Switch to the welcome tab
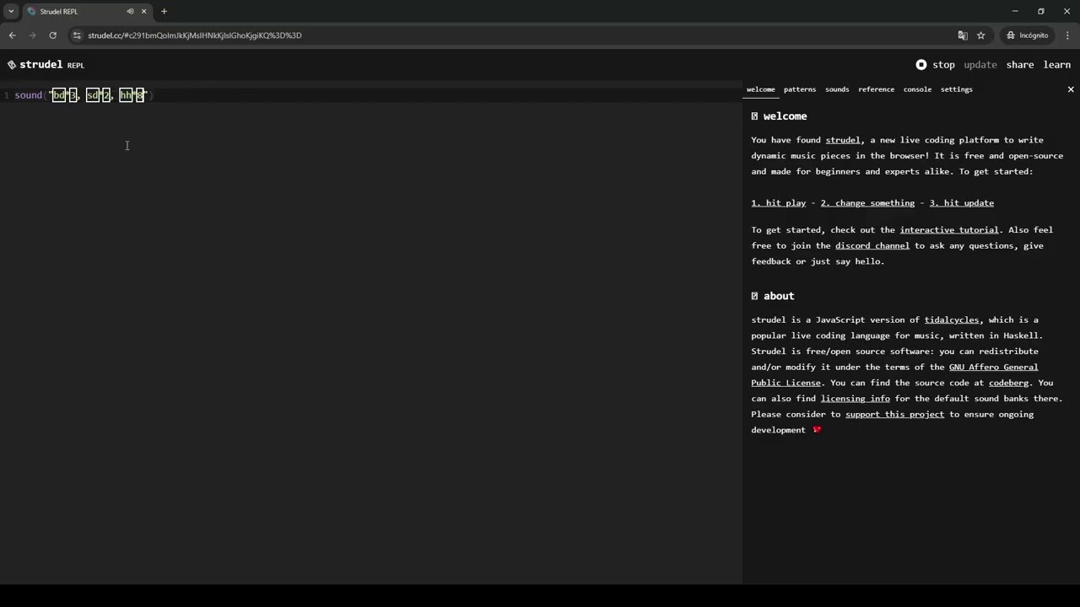1080x607 pixels. 760,89
